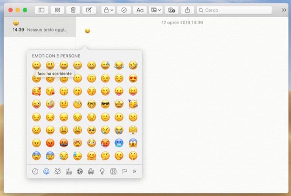
Task: Open the share menu
Action: [187, 10]
